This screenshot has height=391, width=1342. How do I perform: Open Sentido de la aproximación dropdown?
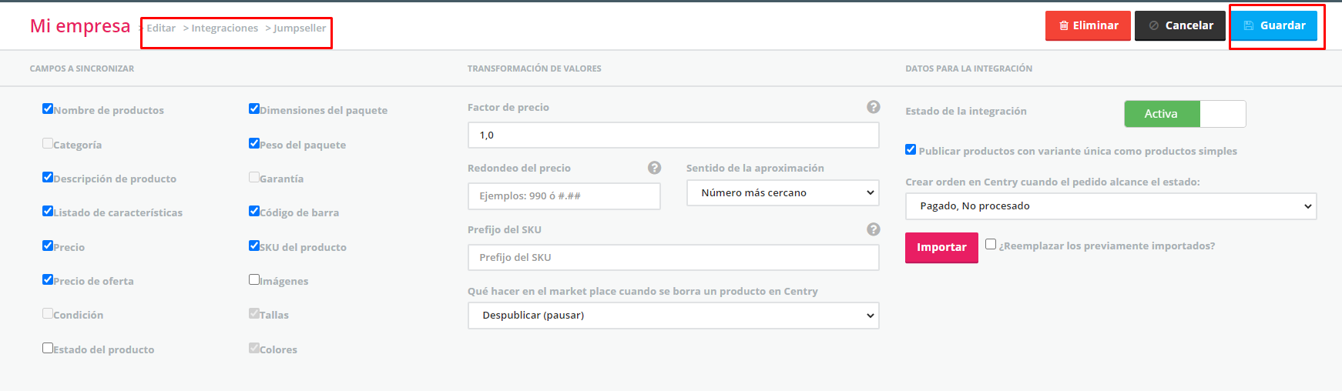pyautogui.click(x=783, y=193)
